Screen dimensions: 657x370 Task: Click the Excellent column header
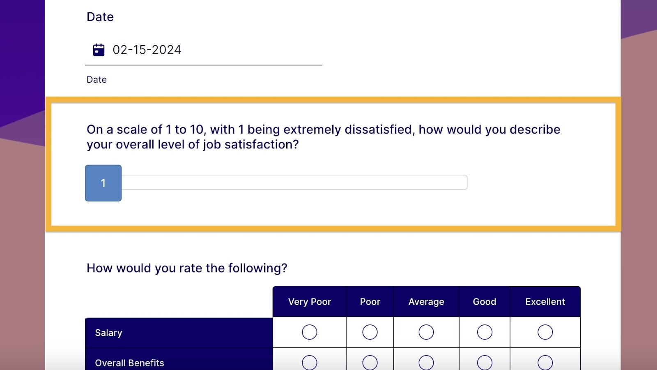pyautogui.click(x=545, y=302)
